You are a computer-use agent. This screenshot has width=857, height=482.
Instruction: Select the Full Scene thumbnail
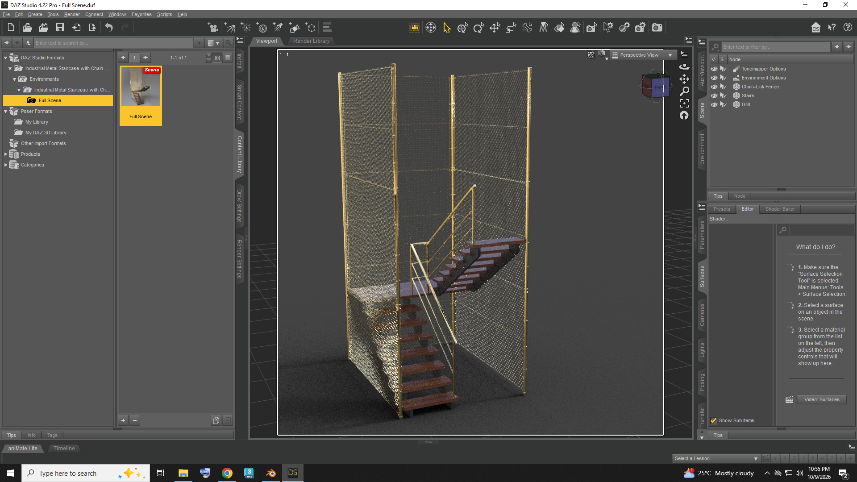(141, 96)
